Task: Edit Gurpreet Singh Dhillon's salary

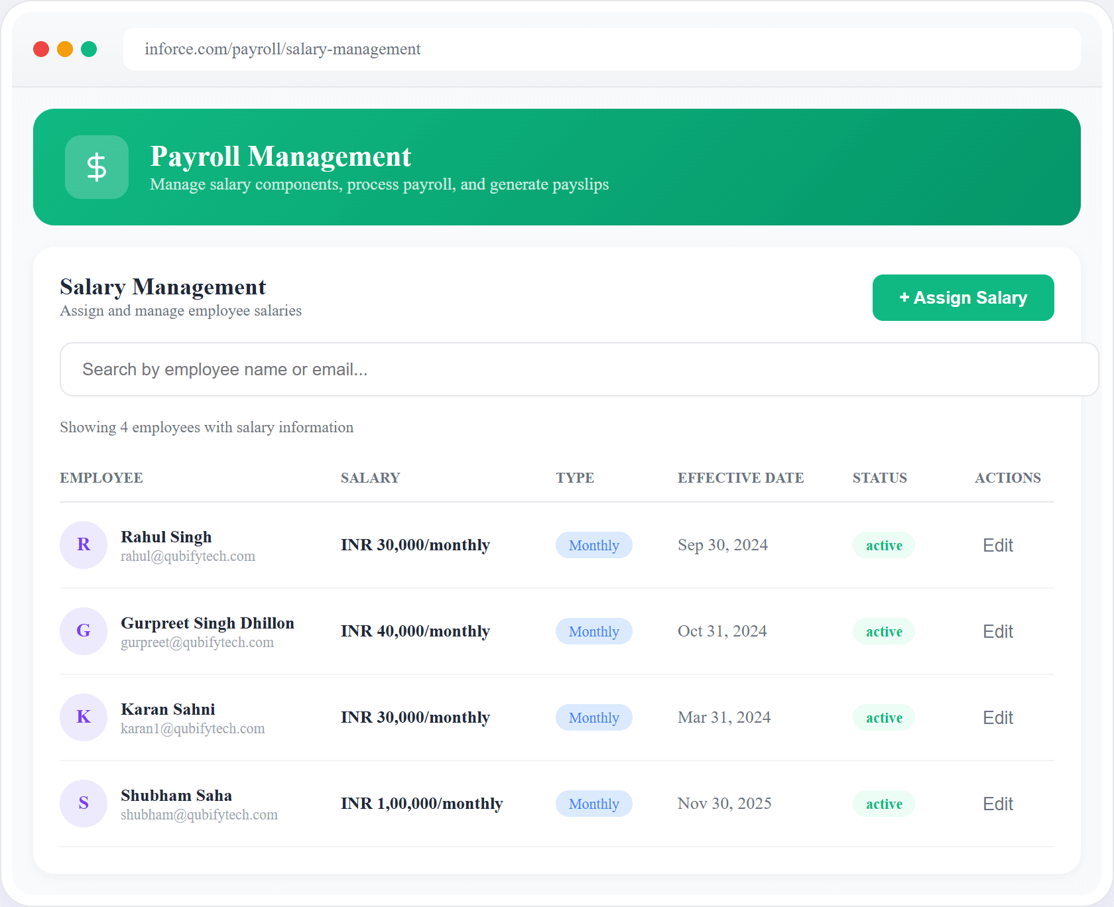Action: tap(998, 631)
